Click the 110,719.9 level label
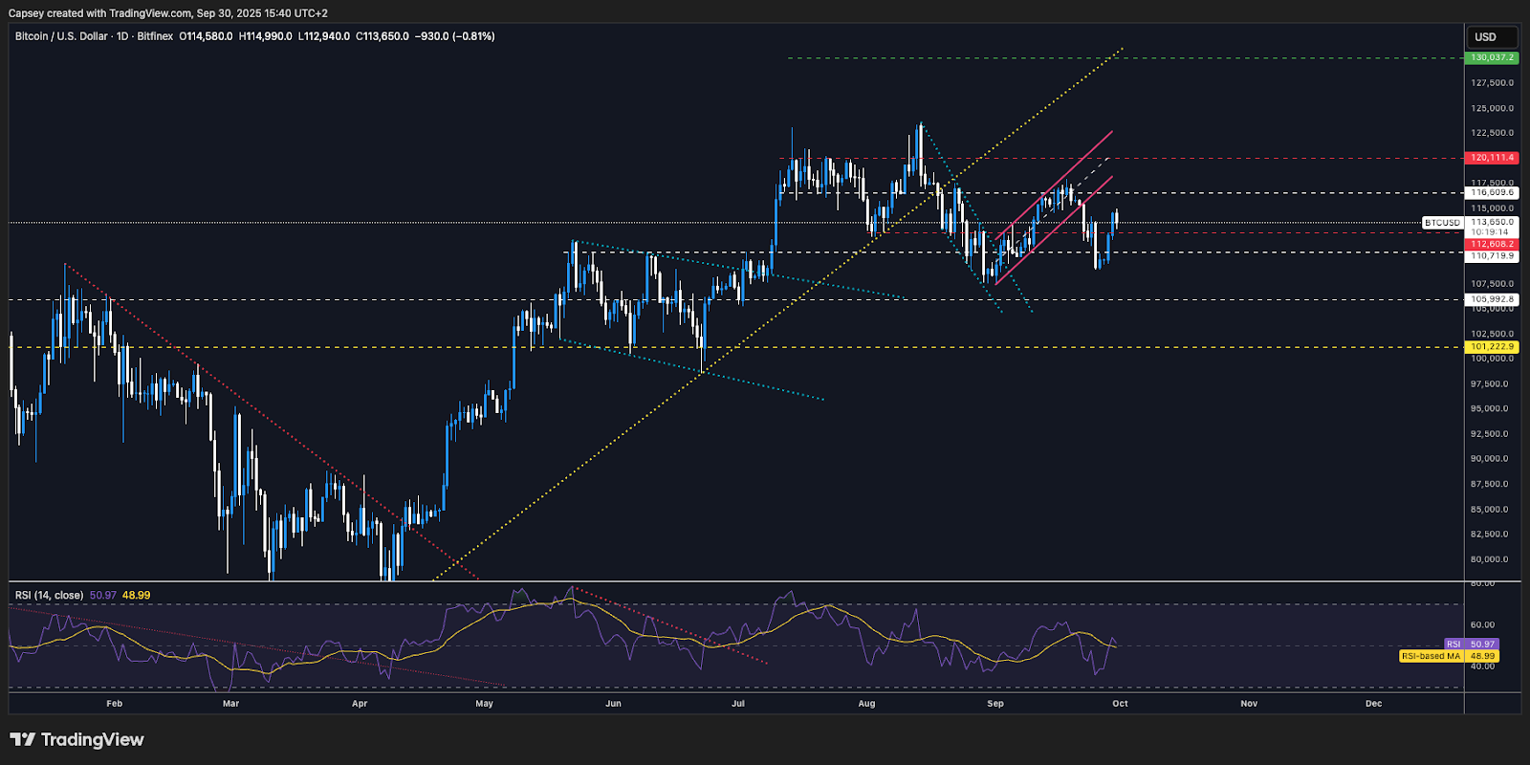Image resolution: width=1530 pixels, height=765 pixels. pyautogui.click(x=1491, y=256)
